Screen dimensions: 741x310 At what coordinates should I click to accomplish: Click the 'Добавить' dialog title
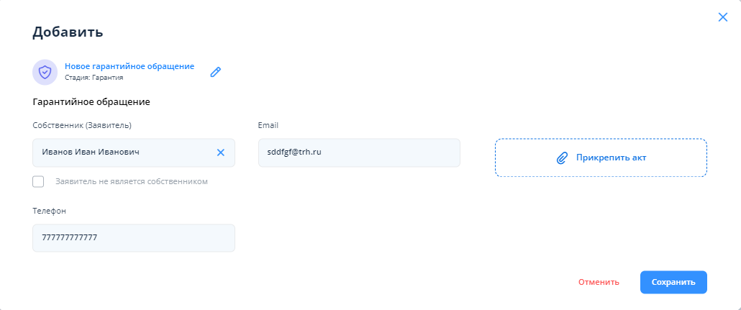click(x=68, y=32)
